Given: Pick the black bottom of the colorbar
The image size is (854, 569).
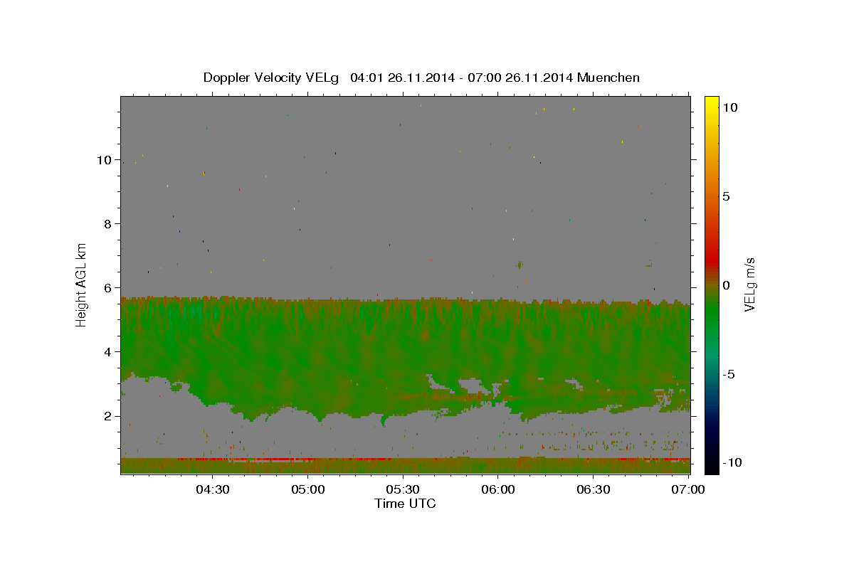Looking at the screenshot, I should coord(711,466).
